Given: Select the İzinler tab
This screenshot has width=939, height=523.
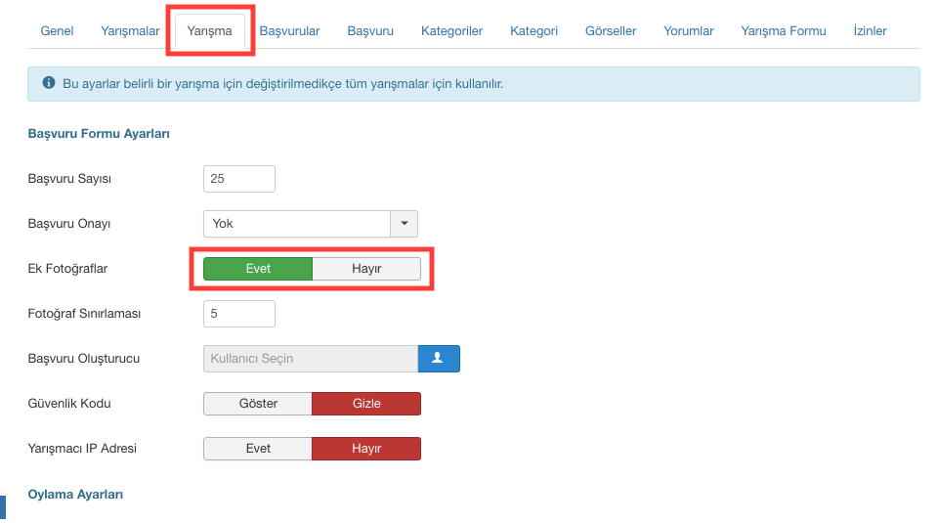Looking at the screenshot, I should [870, 31].
